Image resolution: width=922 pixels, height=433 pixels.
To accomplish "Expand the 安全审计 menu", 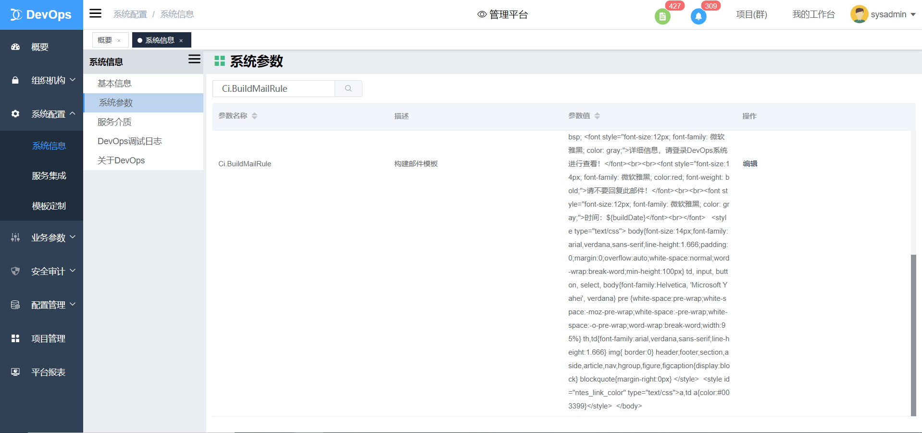I will point(41,271).
